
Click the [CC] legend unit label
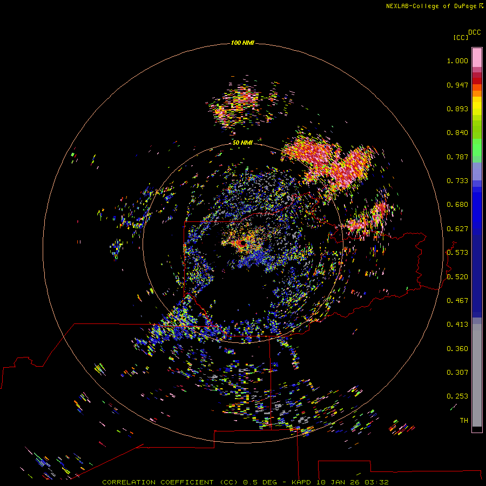click(x=461, y=37)
